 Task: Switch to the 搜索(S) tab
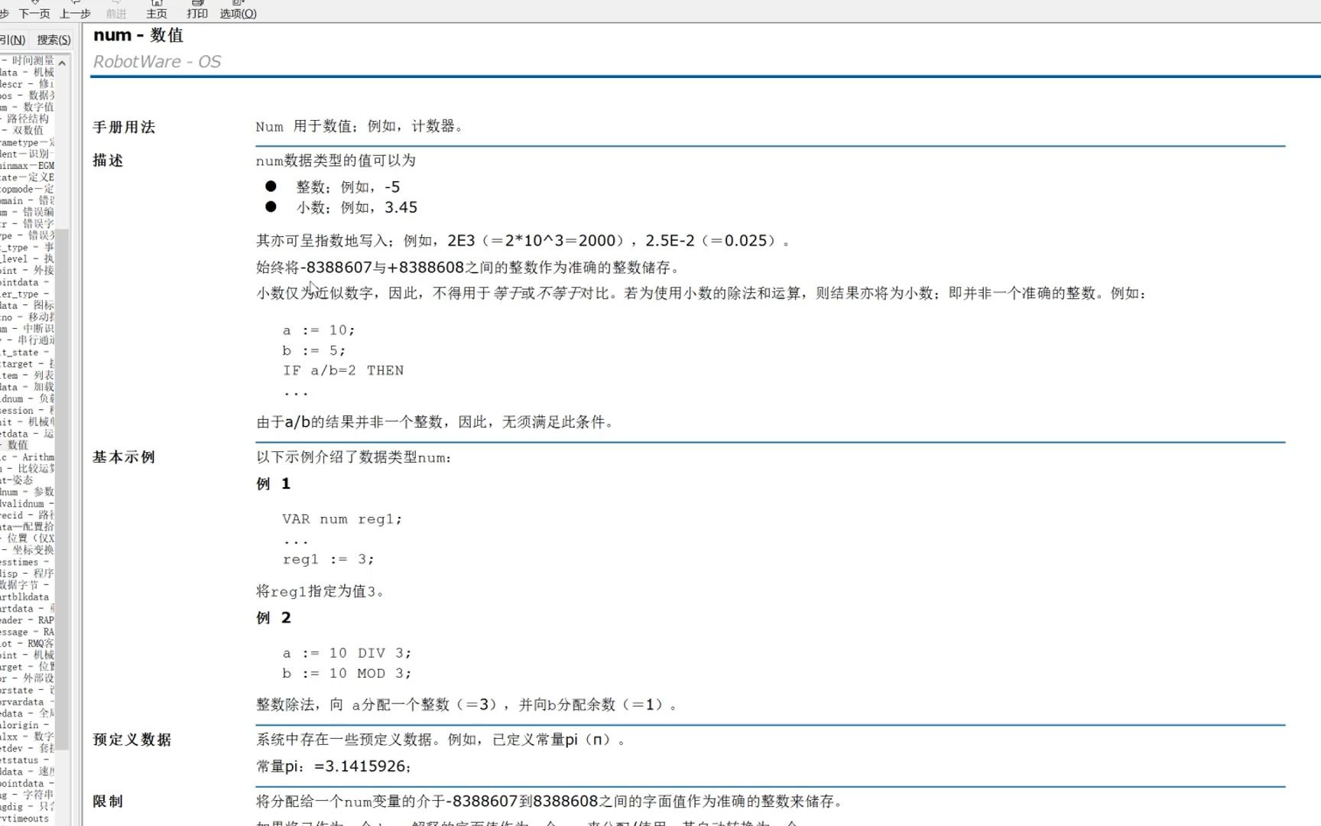(51, 39)
